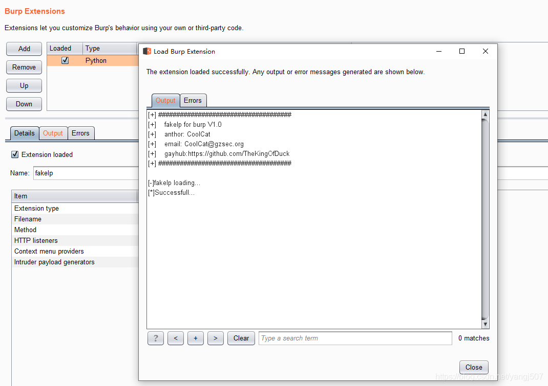Click the Name field containing fakelp
The height and width of the screenshot is (386, 548).
coord(86,173)
